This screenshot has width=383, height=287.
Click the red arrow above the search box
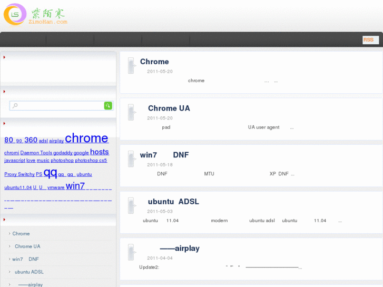pyautogui.click(x=4, y=91)
